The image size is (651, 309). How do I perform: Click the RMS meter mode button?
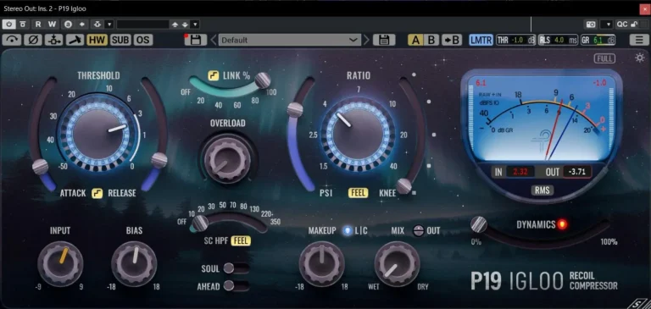542,190
